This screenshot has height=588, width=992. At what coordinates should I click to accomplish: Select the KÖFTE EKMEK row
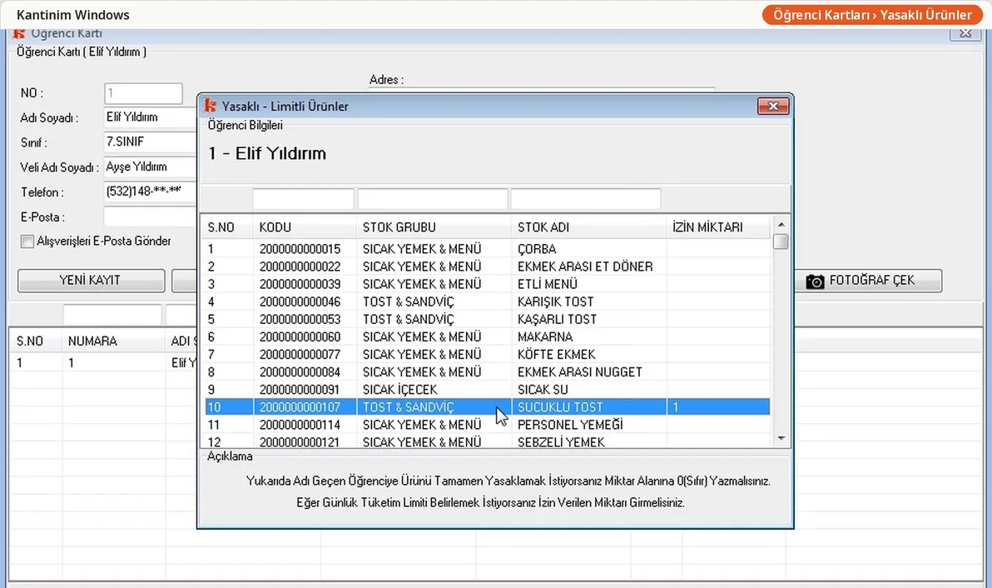[x=487, y=355]
